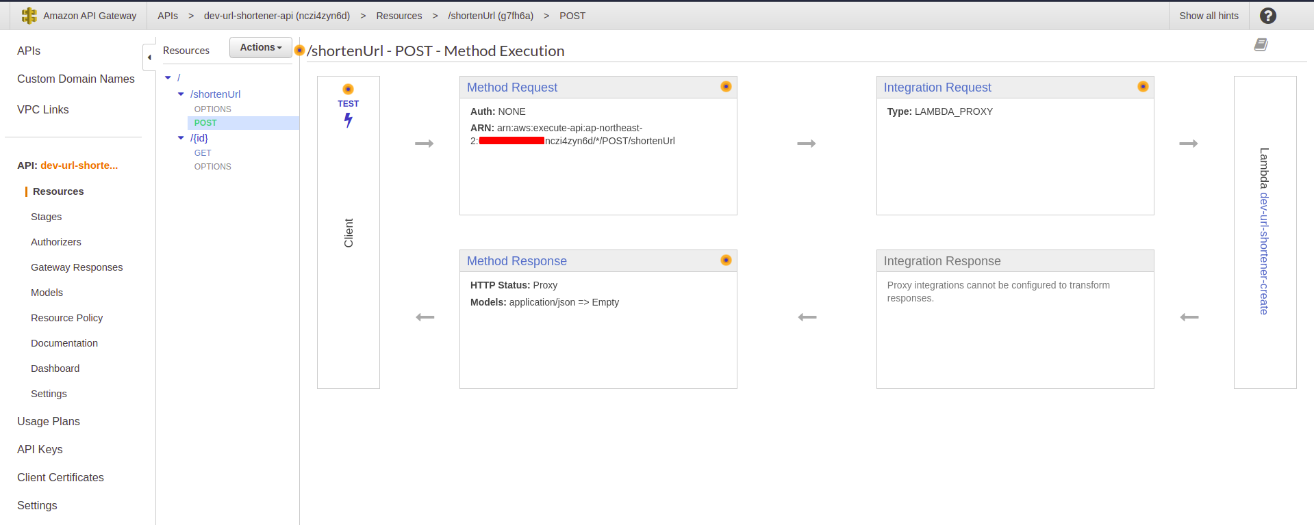Click hint dot on Method Response
The image size is (1314, 525).
(726, 260)
